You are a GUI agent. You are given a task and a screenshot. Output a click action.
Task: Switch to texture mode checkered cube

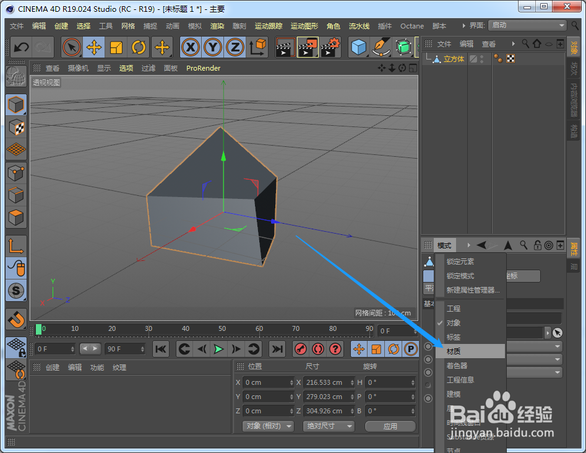pos(16,127)
